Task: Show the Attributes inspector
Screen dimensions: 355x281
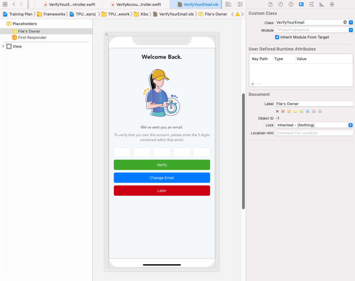Action: click(x=311, y=4)
